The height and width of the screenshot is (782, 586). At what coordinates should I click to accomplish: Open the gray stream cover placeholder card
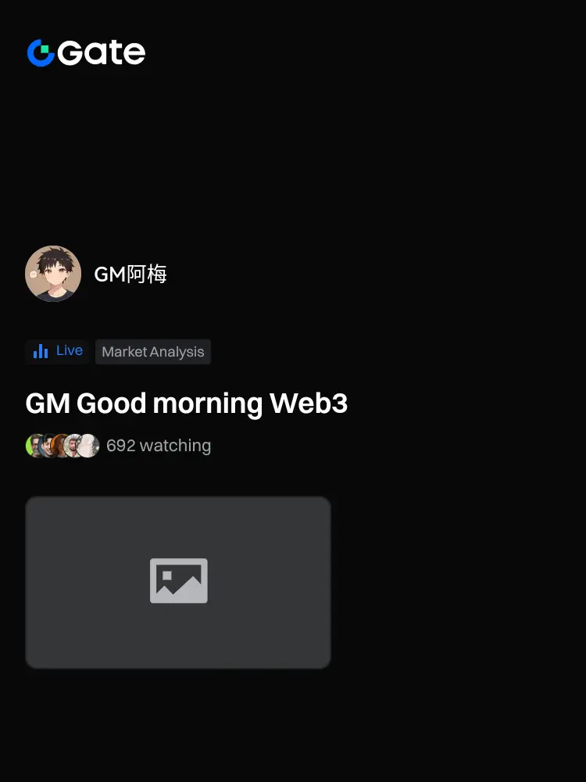178,582
